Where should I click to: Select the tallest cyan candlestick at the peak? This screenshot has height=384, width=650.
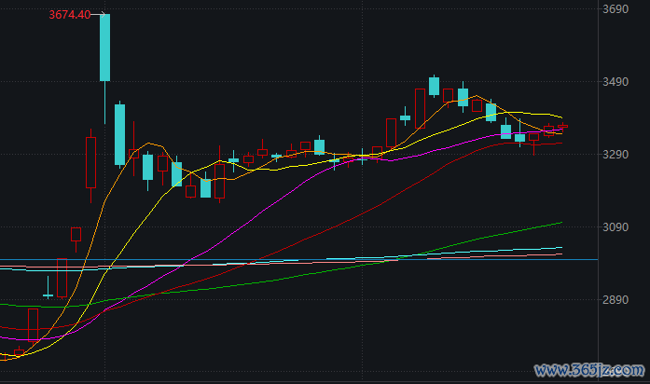click(x=104, y=48)
